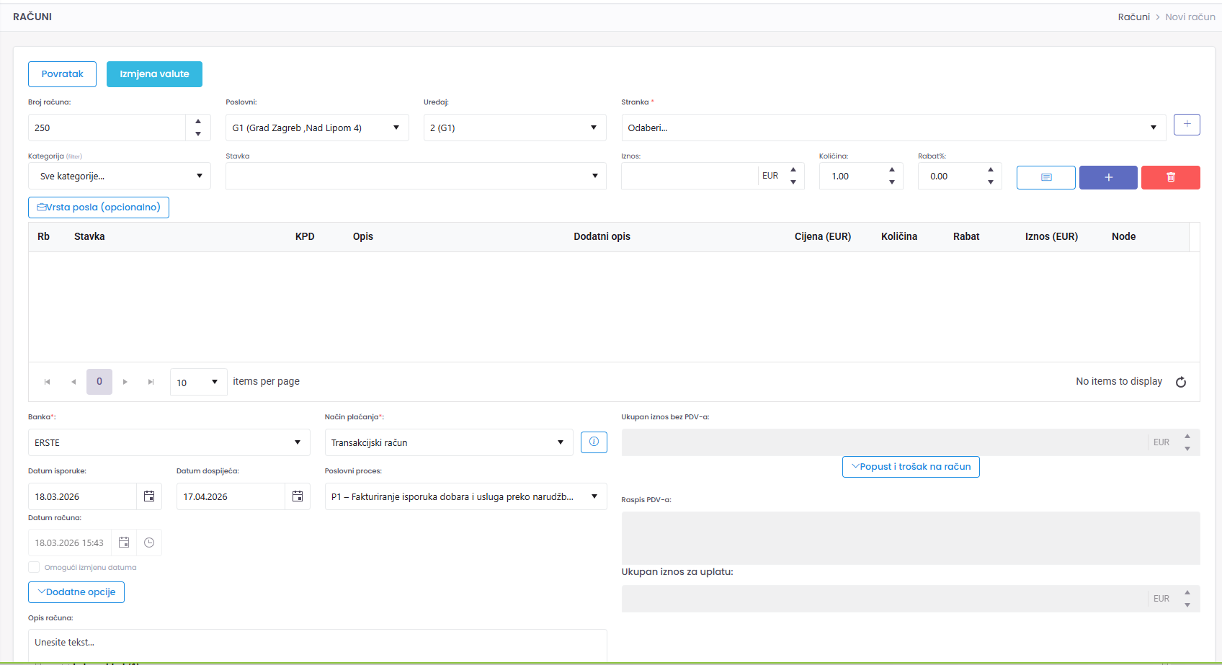Viewport: 1222px width, 665px height.
Task: Add new client with plus button beside Stranka
Action: pyautogui.click(x=1187, y=125)
